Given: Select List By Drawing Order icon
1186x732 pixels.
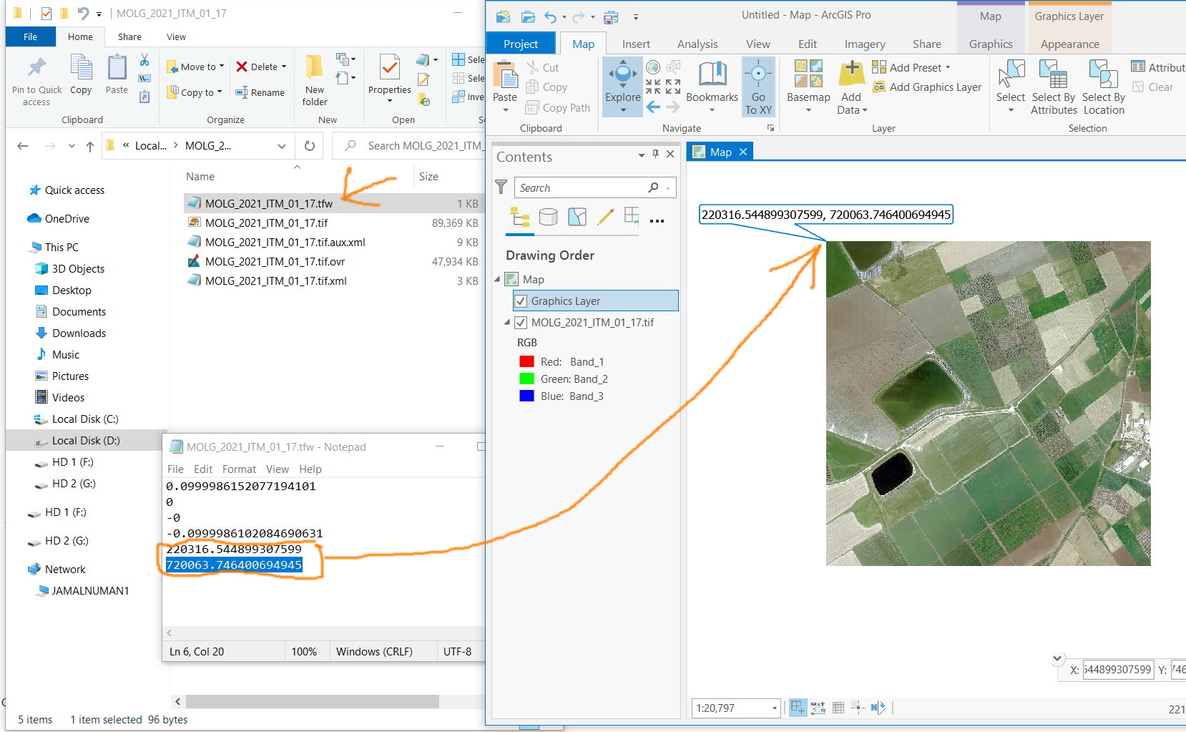Looking at the screenshot, I should point(520,217).
